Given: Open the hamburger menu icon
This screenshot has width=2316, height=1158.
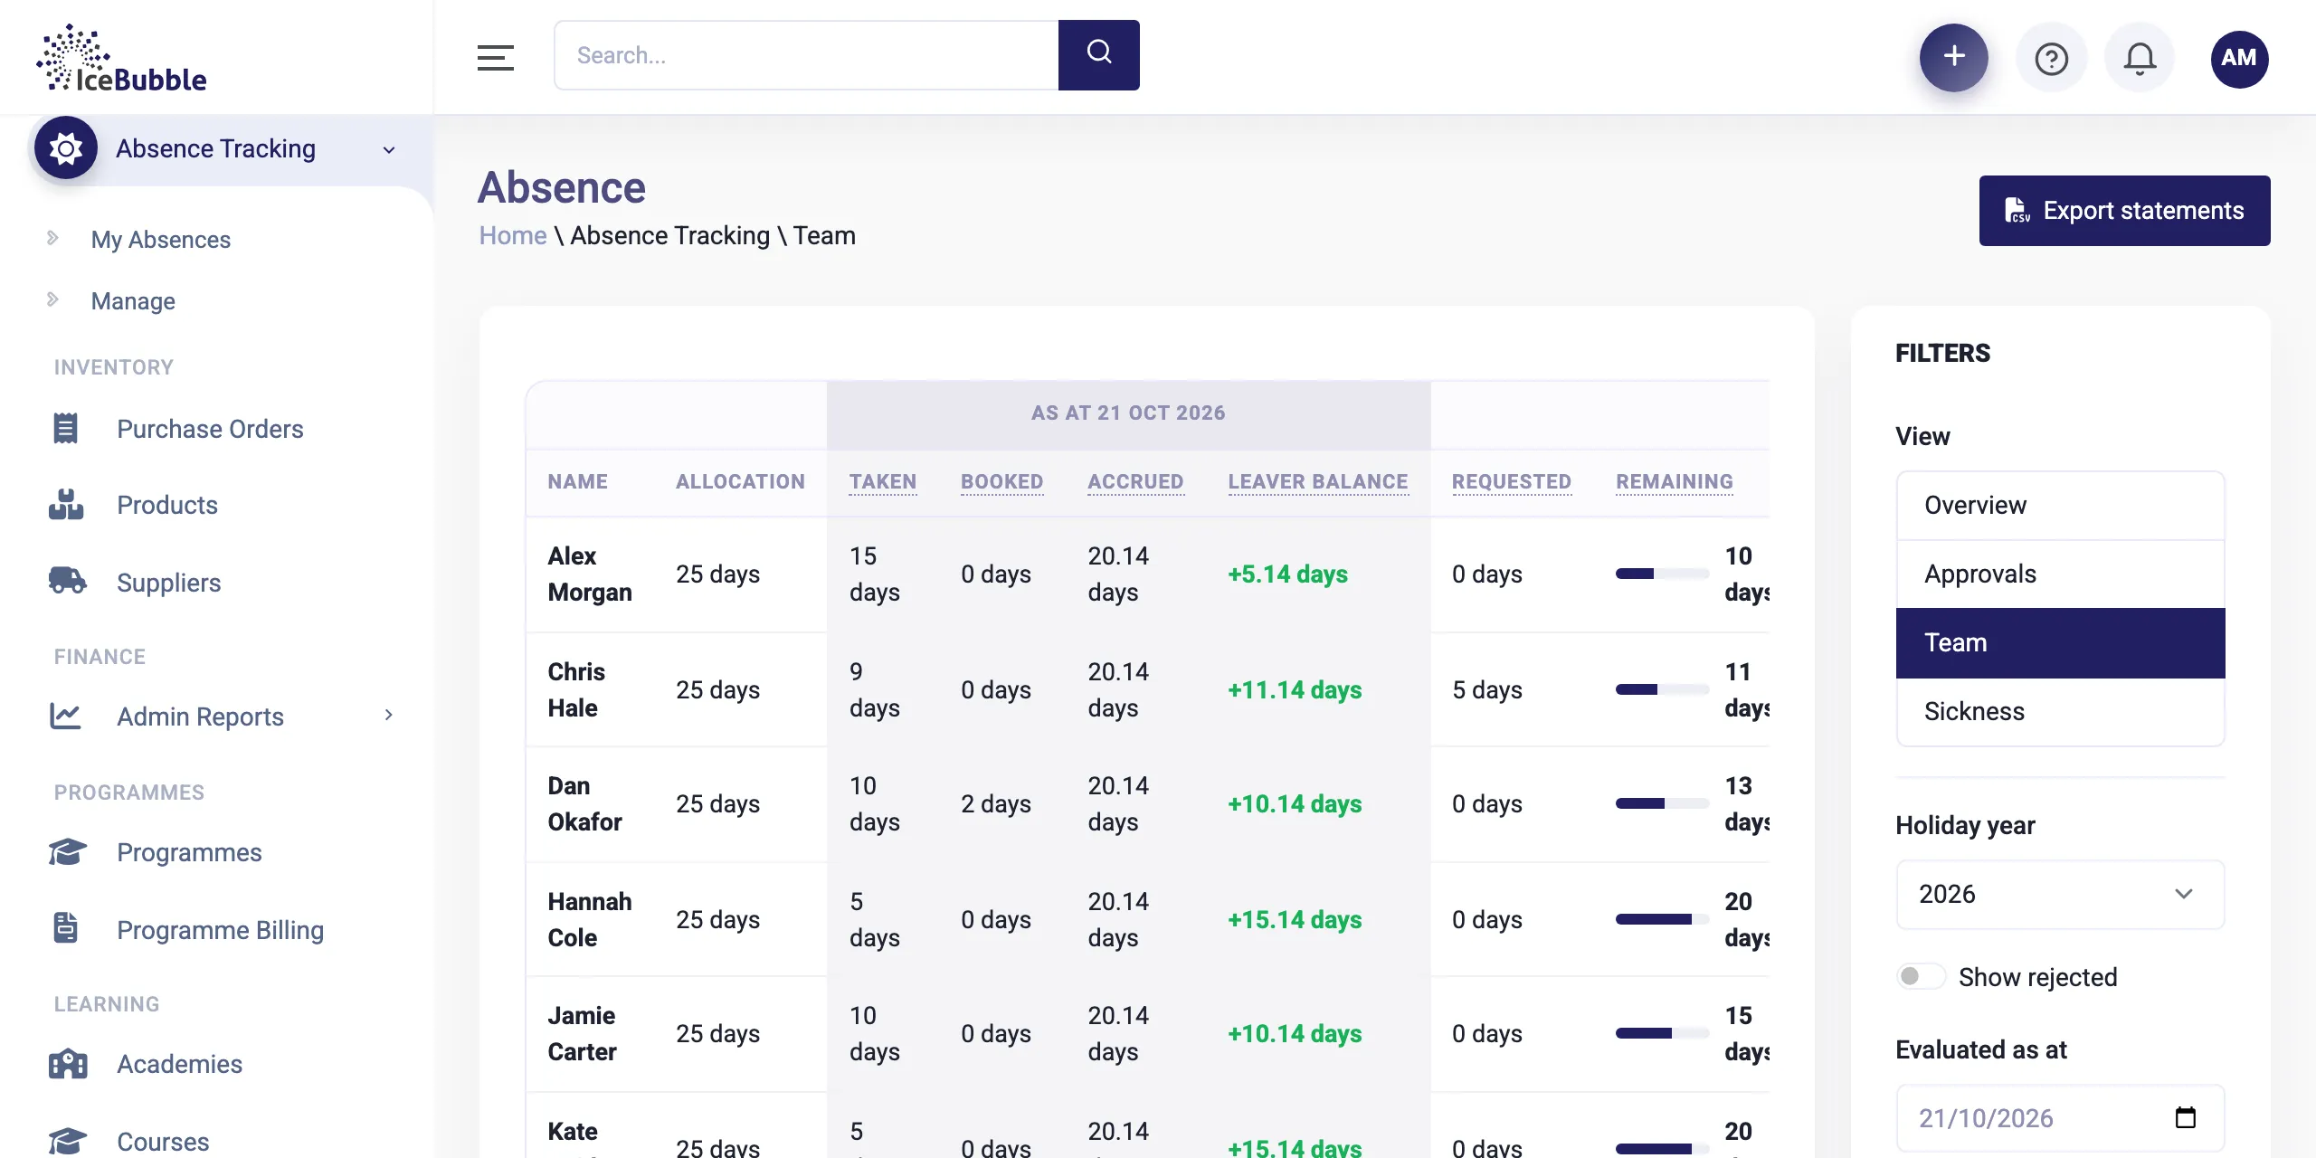Looking at the screenshot, I should (x=495, y=57).
